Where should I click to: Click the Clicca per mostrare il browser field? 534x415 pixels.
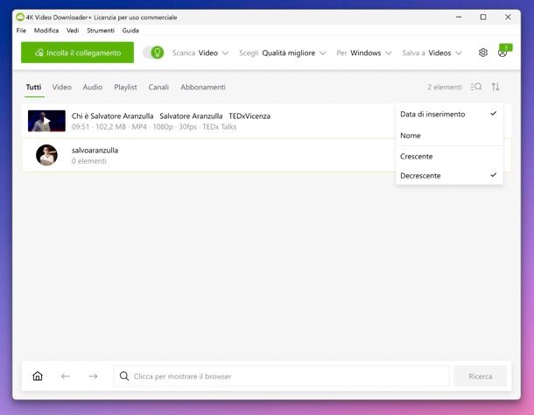tap(281, 376)
